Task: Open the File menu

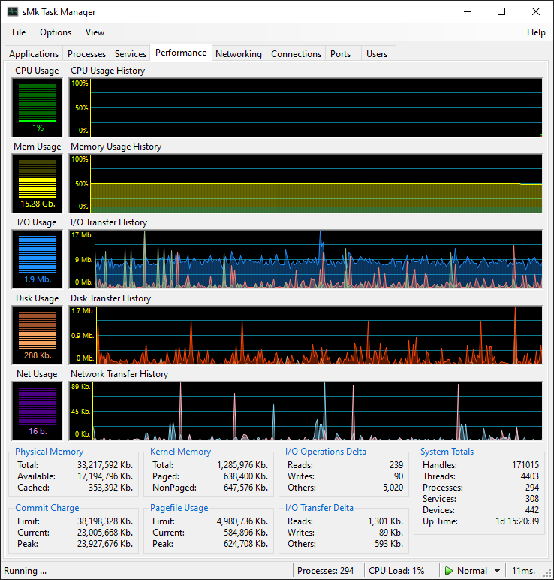Action: coord(19,32)
